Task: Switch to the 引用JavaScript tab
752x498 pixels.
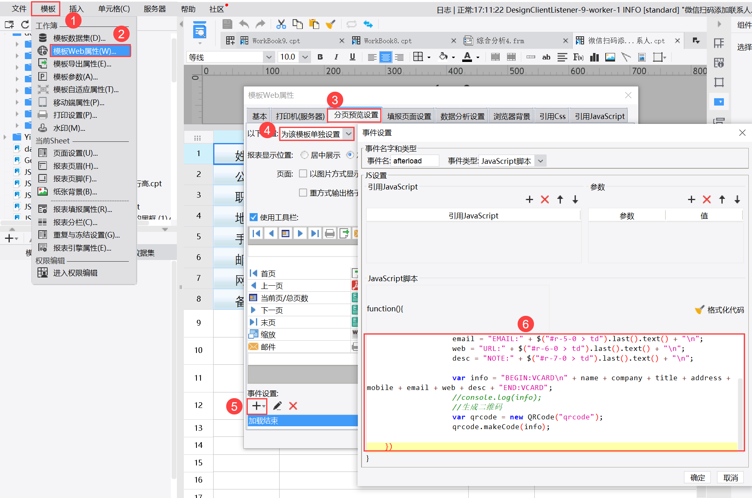Action: [x=599, y=116]
